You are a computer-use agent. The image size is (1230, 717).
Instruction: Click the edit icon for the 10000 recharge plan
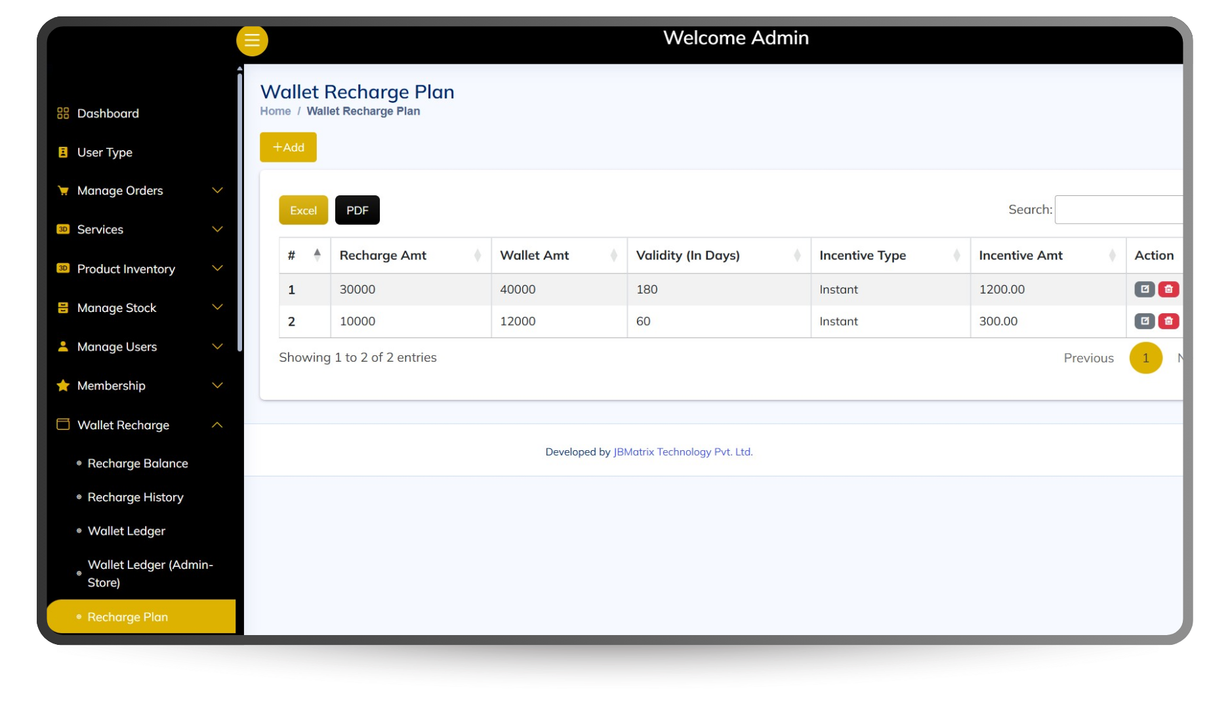tap(1144, 321)
